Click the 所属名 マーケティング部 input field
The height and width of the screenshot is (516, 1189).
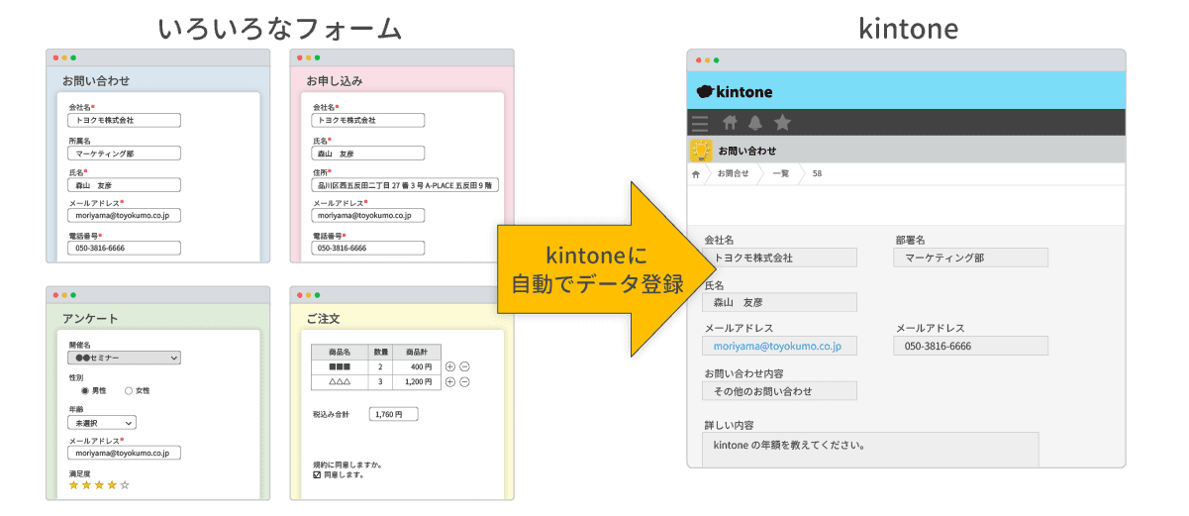pos(124,154)
